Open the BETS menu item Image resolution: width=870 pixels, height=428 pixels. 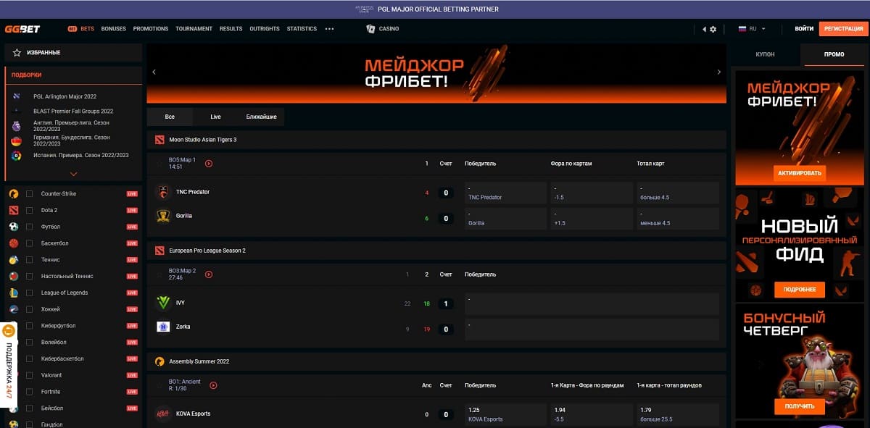tap(81, 29)
